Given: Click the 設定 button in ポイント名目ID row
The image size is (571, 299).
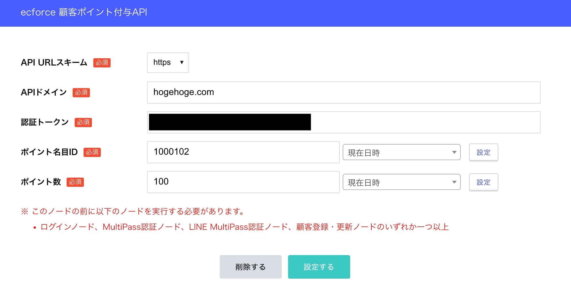Looking at the screenshot, I should coord(483,152).
